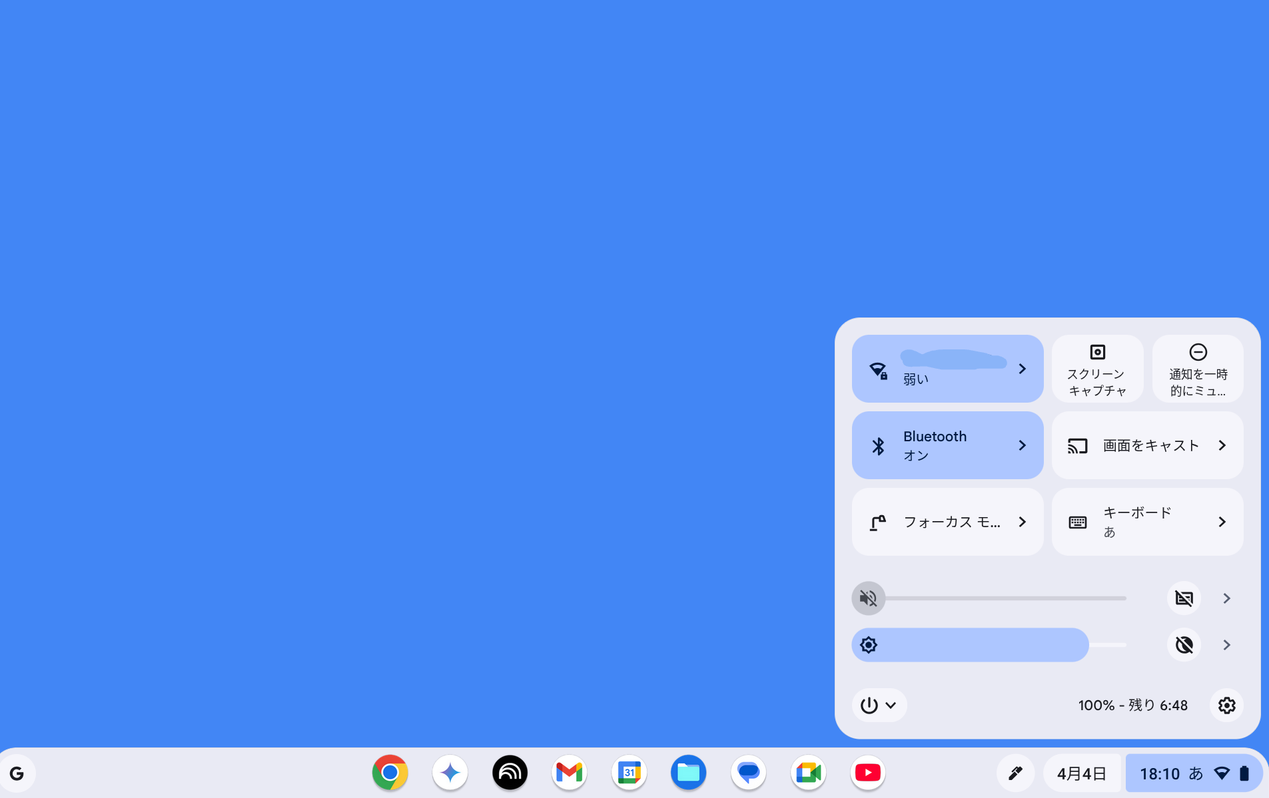Toggle Bluetooth on/off tile

pos(933,445)
